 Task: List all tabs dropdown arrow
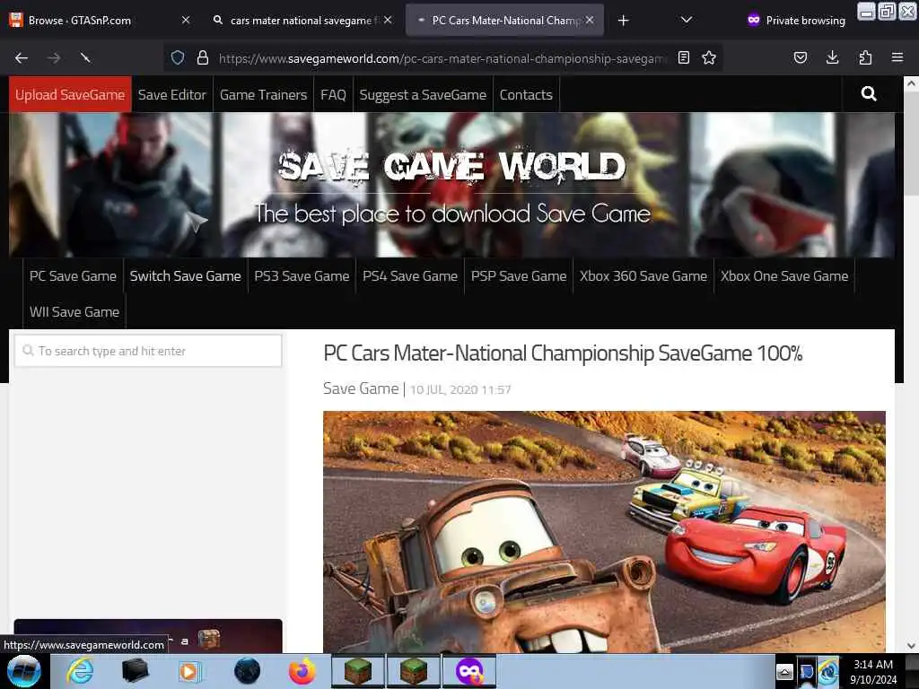point(687,20)
